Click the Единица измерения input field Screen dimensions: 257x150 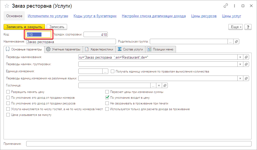91,71
